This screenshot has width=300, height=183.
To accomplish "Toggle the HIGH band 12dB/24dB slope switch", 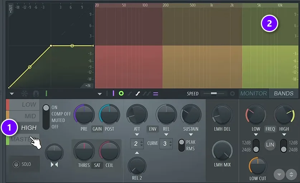I will (284, 146).
